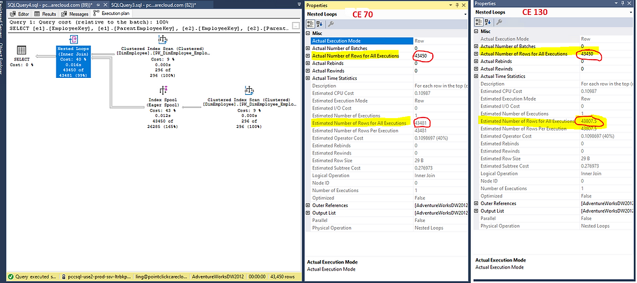Screen dimensions: 637x283
Task: Select Estimated Subtree Cost row in CE 70
Action: [389, 168]
